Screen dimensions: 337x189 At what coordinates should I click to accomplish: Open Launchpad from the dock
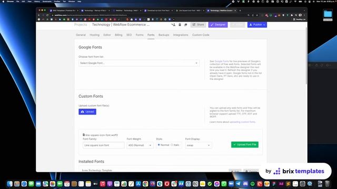(17, 184)
